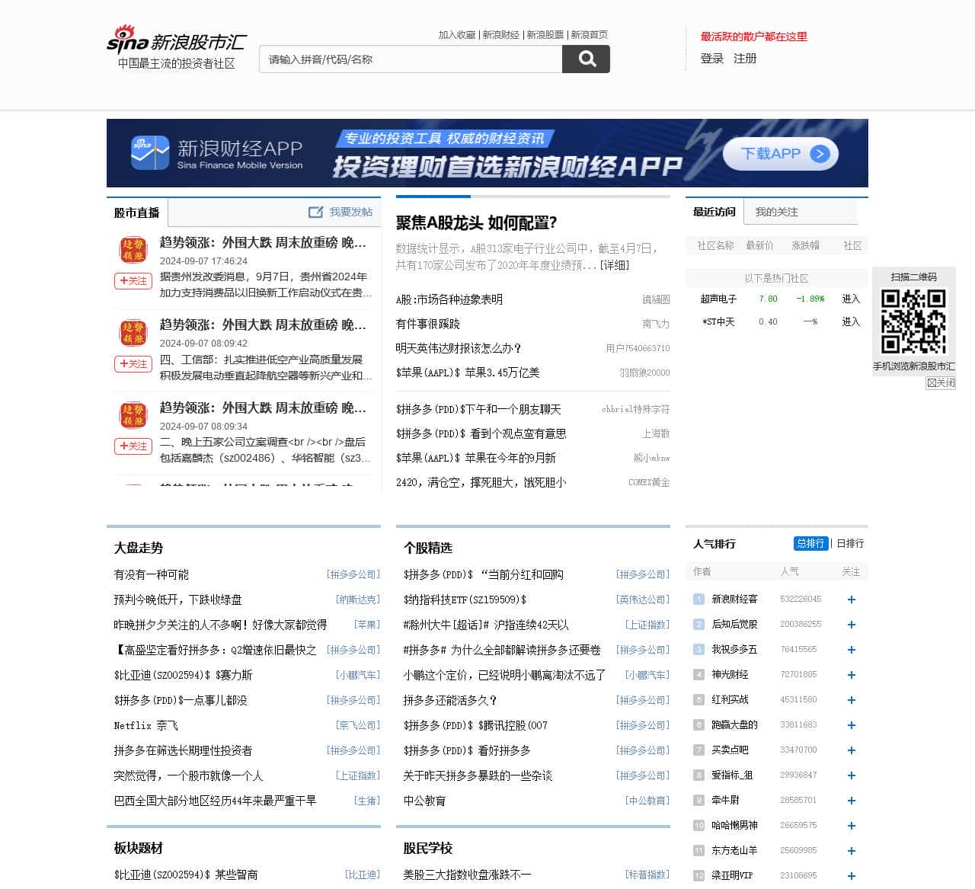
Task: Follow 梁亚明VIP with plus icon
Action: click(852, 876)
